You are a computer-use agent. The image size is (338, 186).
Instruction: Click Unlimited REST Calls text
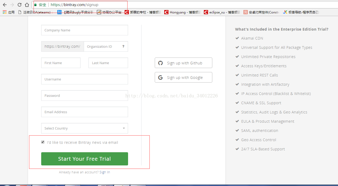(x=259, y=75)
